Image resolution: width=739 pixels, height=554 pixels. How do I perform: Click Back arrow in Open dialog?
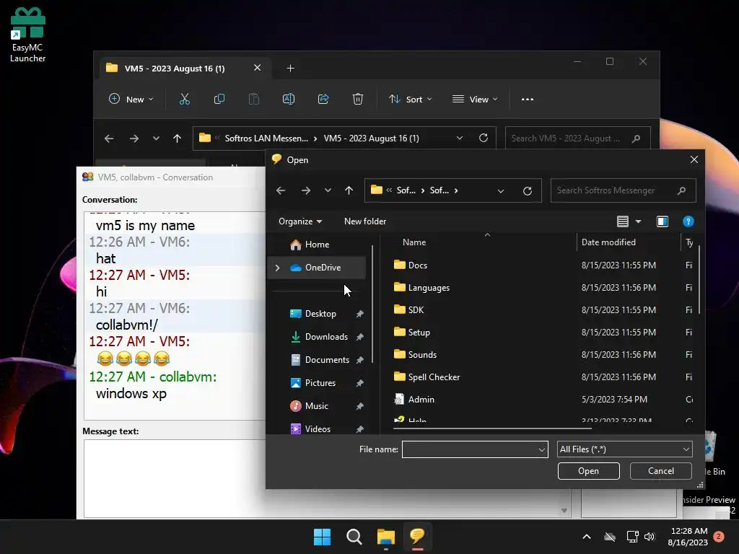281,190
